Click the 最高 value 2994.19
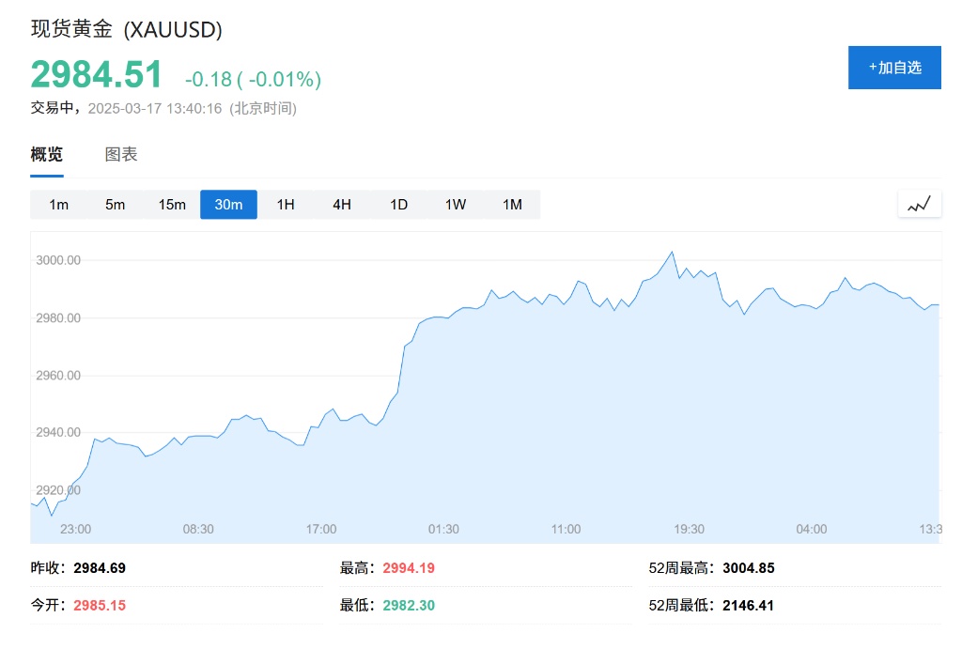Image resolution: width=962 pixels, height=649 pixels. click(409, 568)
